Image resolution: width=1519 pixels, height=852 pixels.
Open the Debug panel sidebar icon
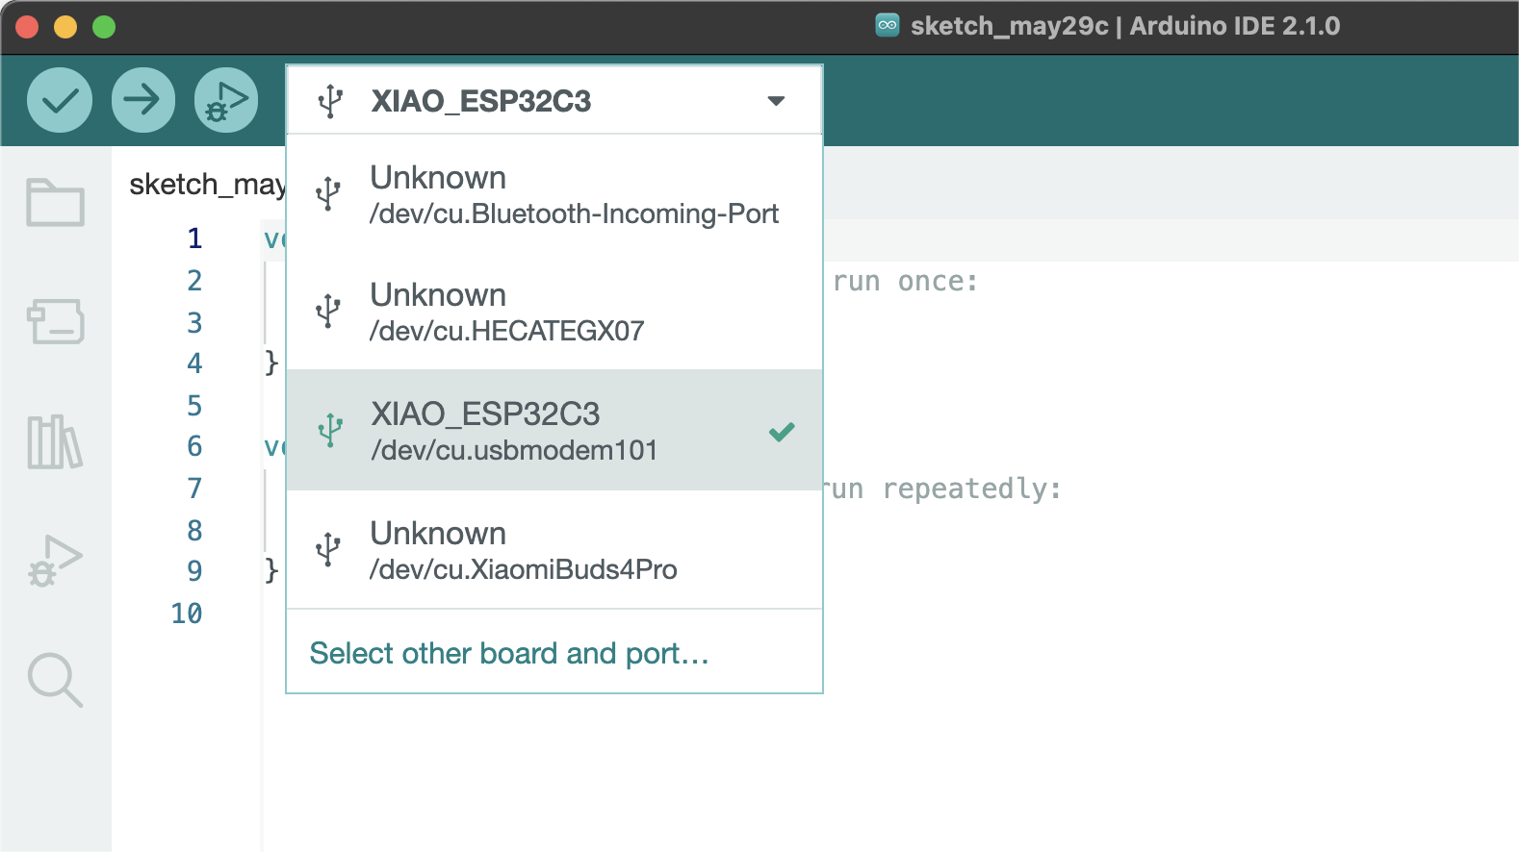point(55,562)
